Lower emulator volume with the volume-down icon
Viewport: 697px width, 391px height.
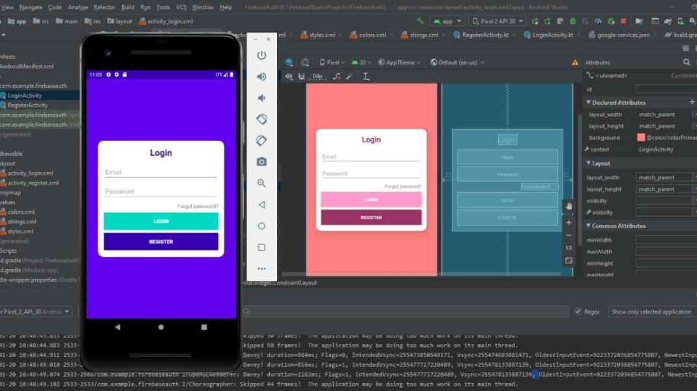[261, 98]
